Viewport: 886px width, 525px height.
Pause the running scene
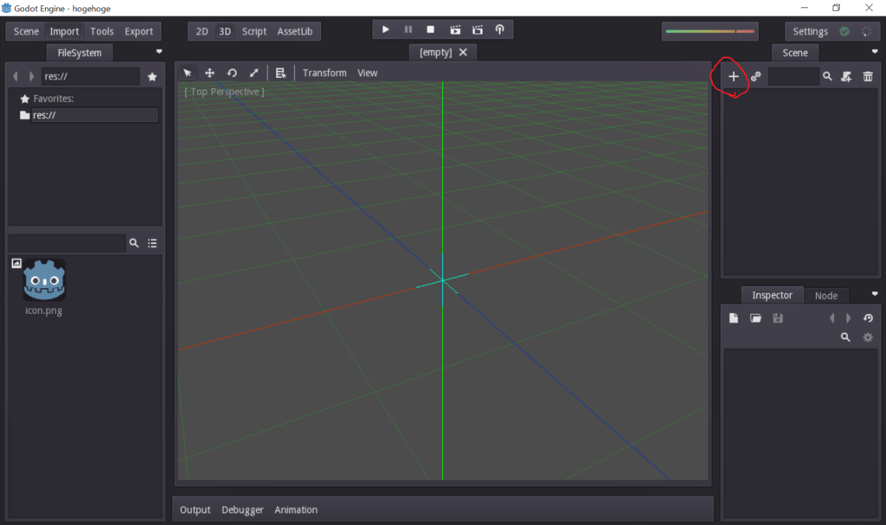point(408,29)
